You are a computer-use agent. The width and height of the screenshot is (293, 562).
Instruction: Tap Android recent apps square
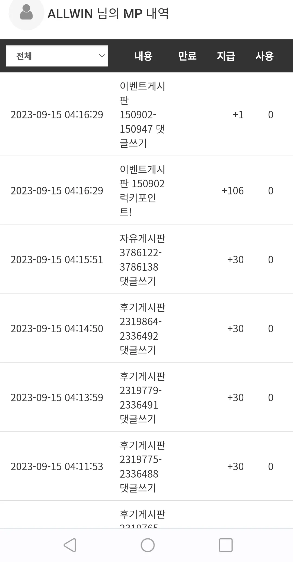(226, 545)
